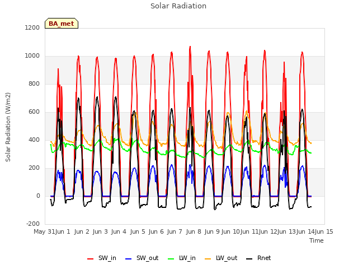The width and height of the screenshot is (358, 269).
Task: Click the black Rnet legend swatch
Action: (249, 259)
